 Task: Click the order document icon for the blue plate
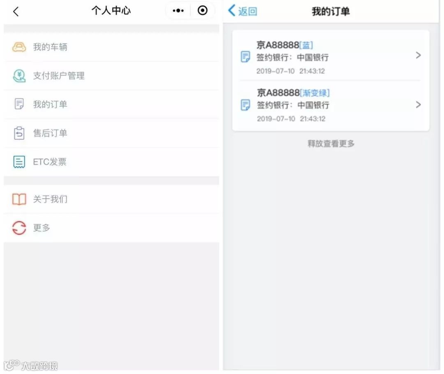tap(245, 57)
